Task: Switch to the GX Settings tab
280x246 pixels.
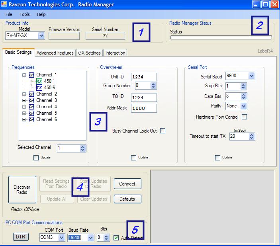Action: tap(90, 53)
